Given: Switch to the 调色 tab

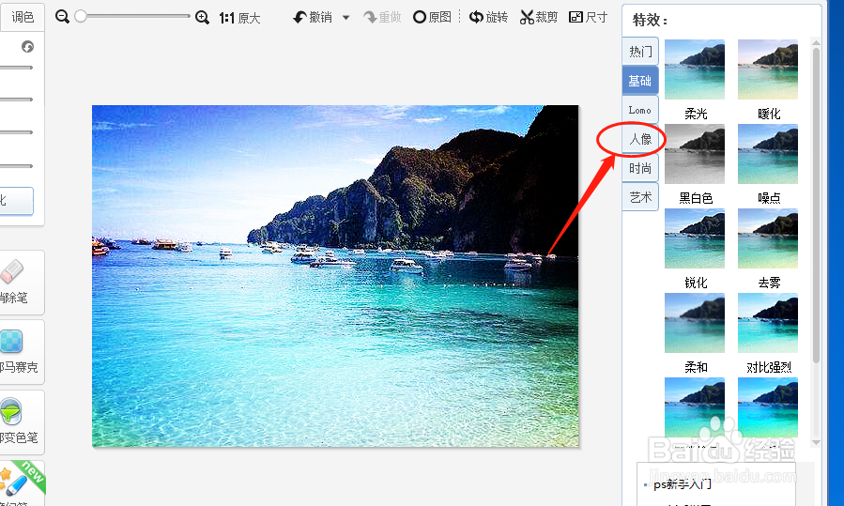Looking at the screenshot, I should [23, 17].
